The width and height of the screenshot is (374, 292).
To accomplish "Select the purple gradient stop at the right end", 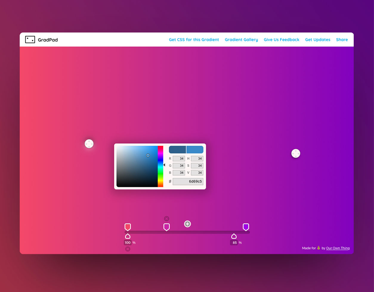I will point(245,227).
